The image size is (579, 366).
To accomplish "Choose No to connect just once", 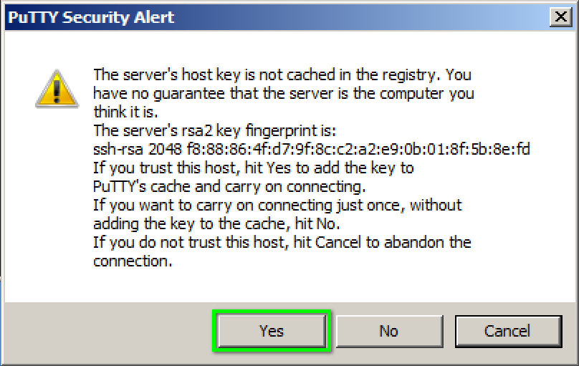I will pyautogui.click(x=389, y=331).
